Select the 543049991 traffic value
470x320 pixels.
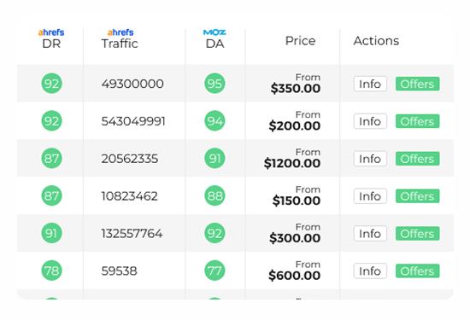click(x=133, y=121)
